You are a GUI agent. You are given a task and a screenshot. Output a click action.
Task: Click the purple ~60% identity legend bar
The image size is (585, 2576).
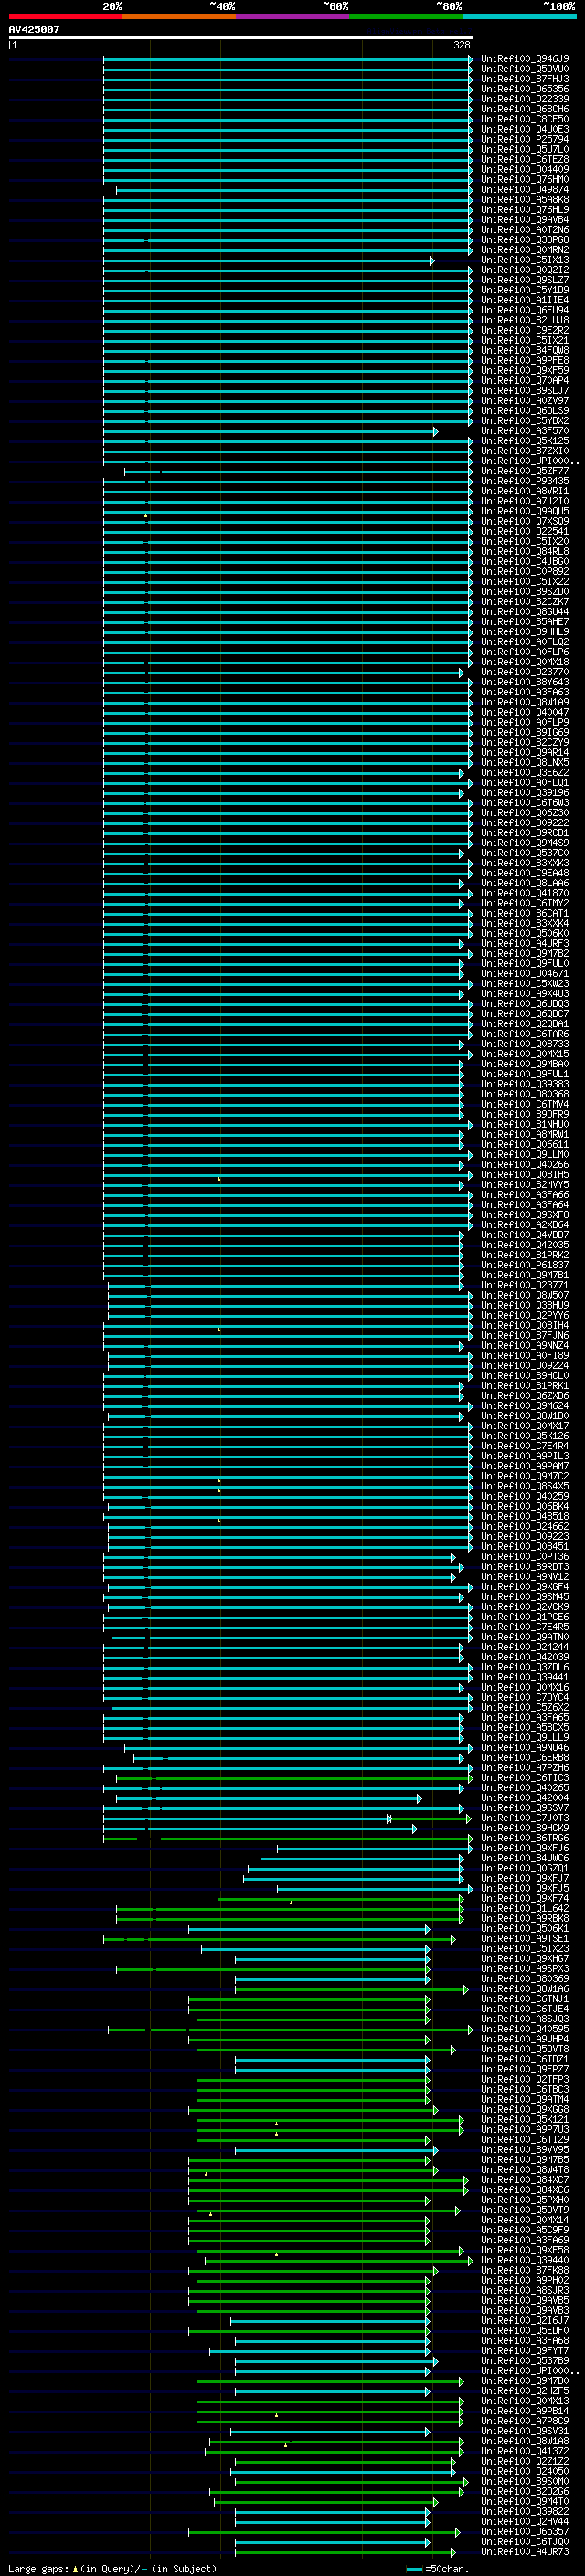click(x=292, y=16)
